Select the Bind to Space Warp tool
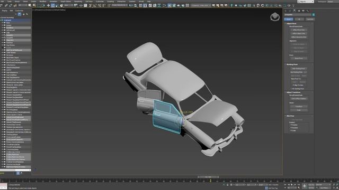The image size is (339, 190). [15, 5]
